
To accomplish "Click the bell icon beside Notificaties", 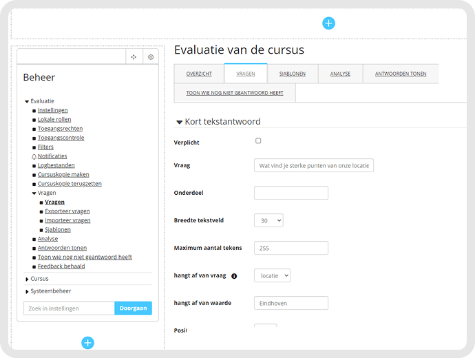I will (x=34, y=156).
